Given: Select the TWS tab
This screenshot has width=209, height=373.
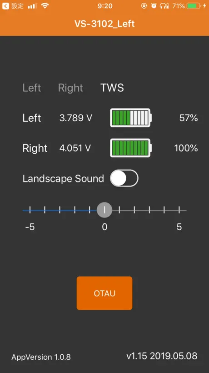Looking at the screenshot, I should click(x=112, y=88).
